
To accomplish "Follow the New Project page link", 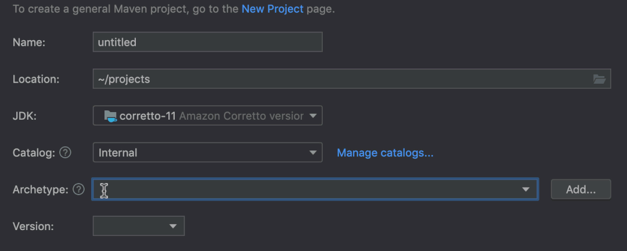I will (x=272, y=9).
